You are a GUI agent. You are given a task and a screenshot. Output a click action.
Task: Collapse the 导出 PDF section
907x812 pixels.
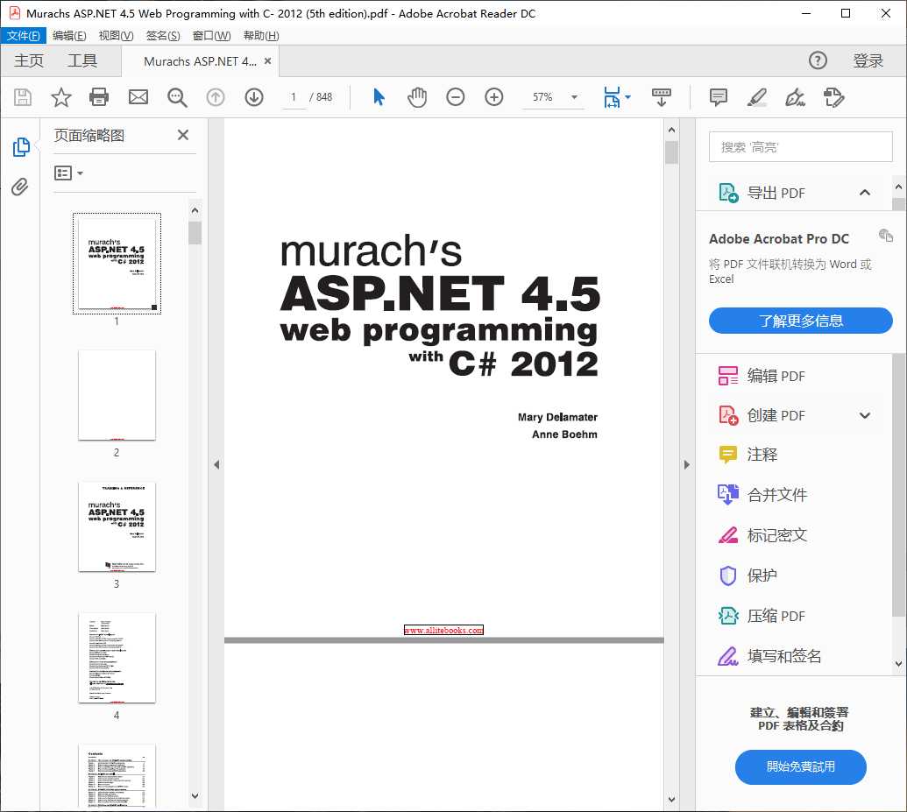click(864, 192)
